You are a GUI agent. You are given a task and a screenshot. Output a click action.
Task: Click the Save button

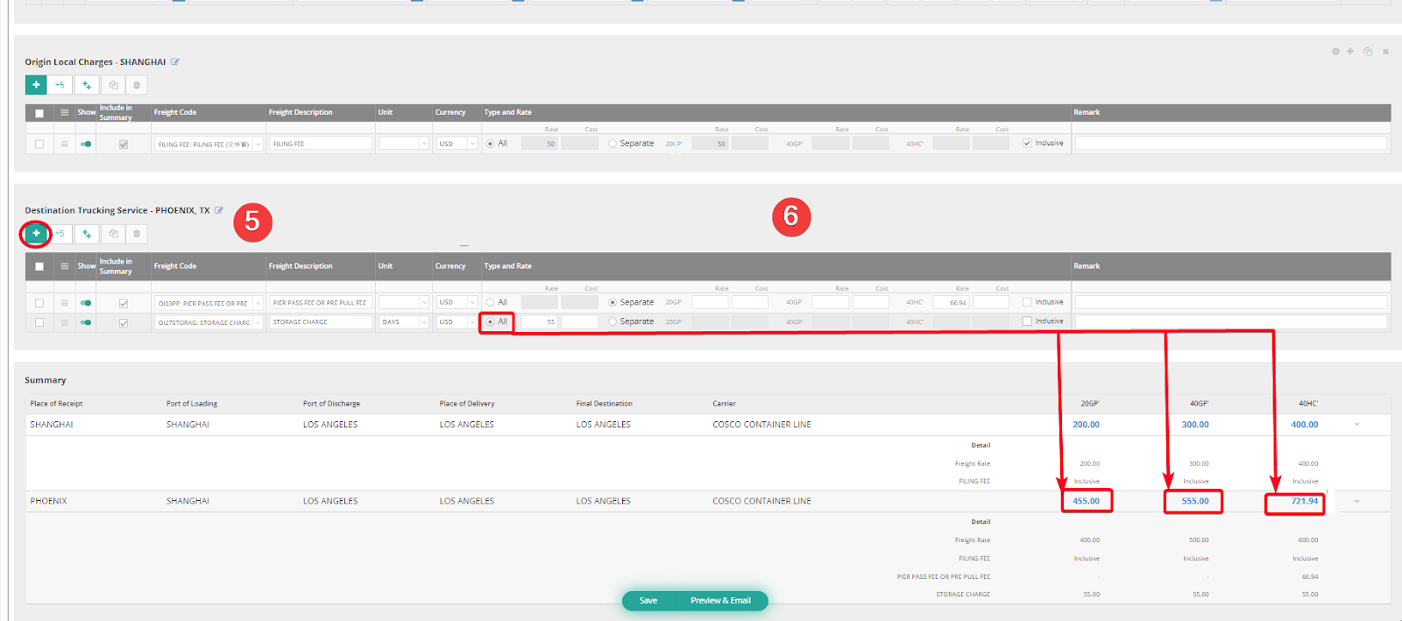pos(648,601)
